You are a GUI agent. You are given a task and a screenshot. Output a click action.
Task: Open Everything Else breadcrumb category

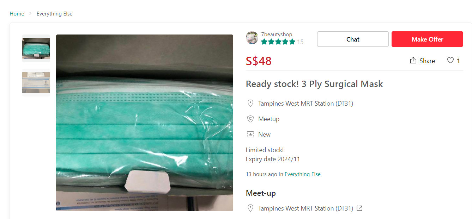(55, 14)
